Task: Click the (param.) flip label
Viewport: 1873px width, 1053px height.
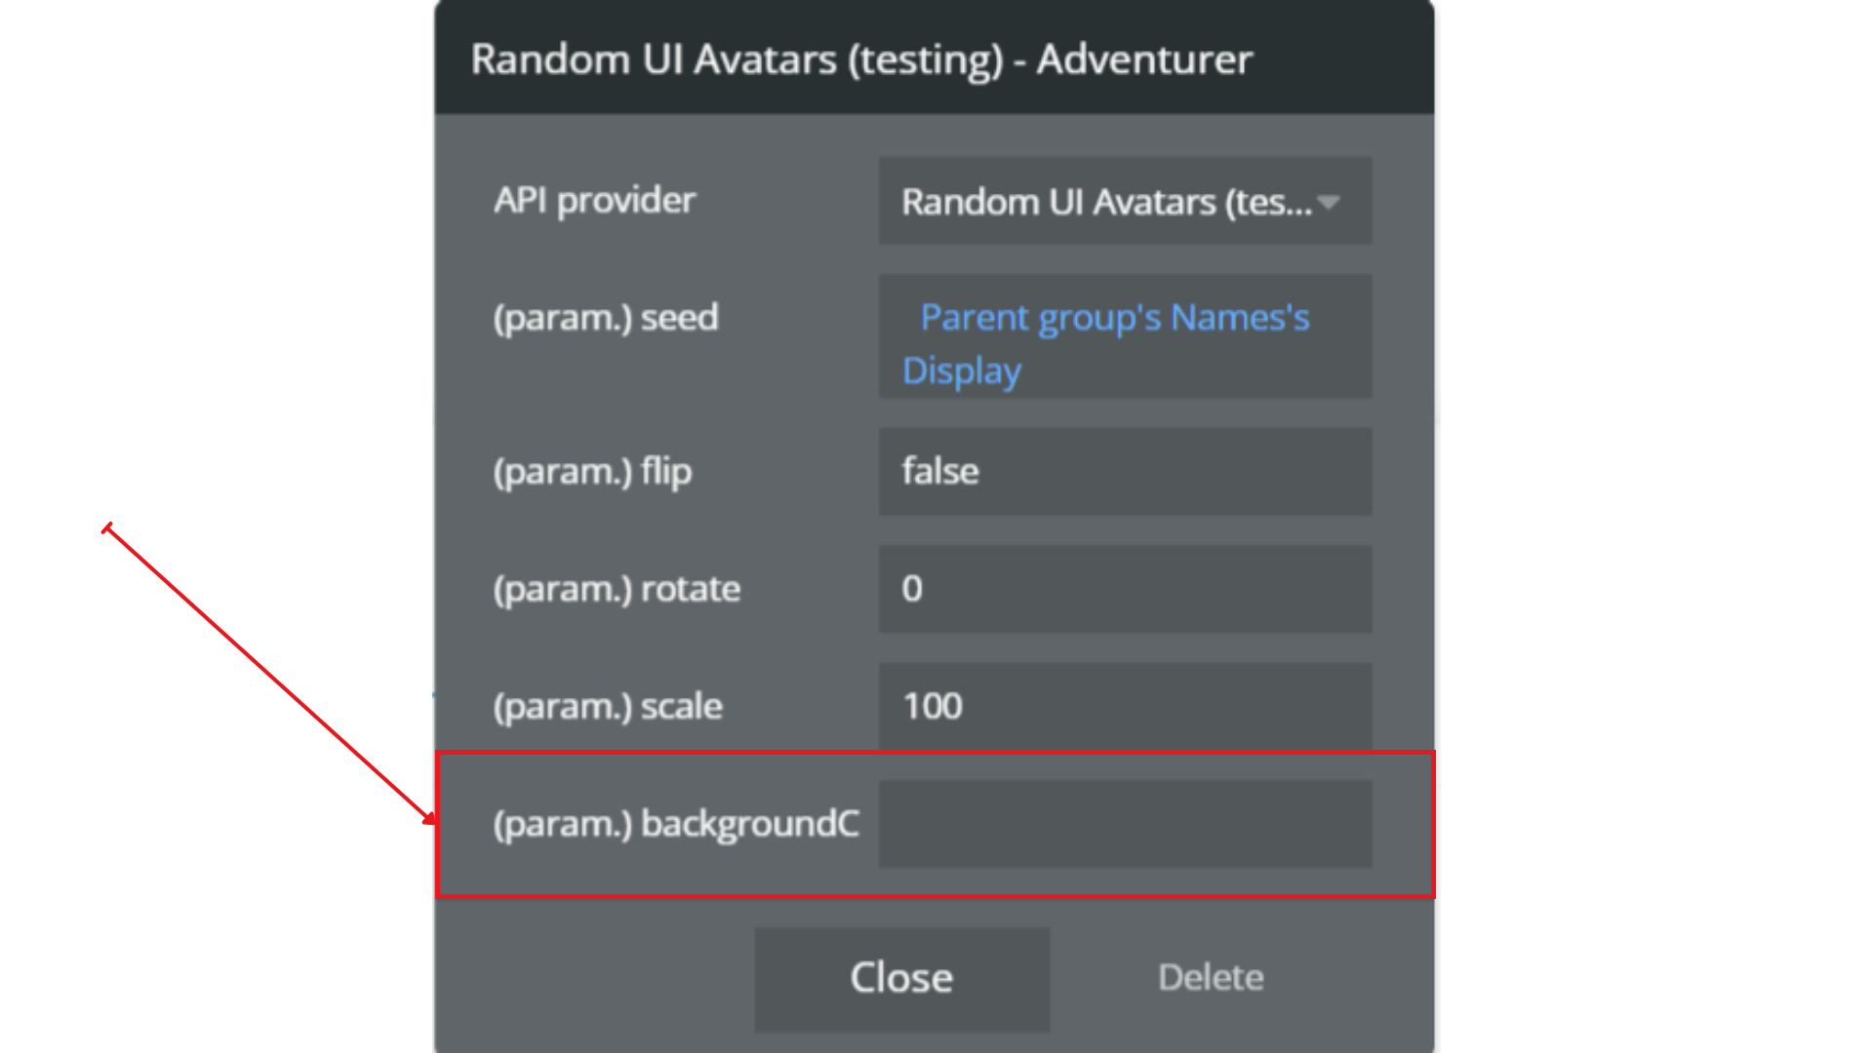Action: (592, 472)
